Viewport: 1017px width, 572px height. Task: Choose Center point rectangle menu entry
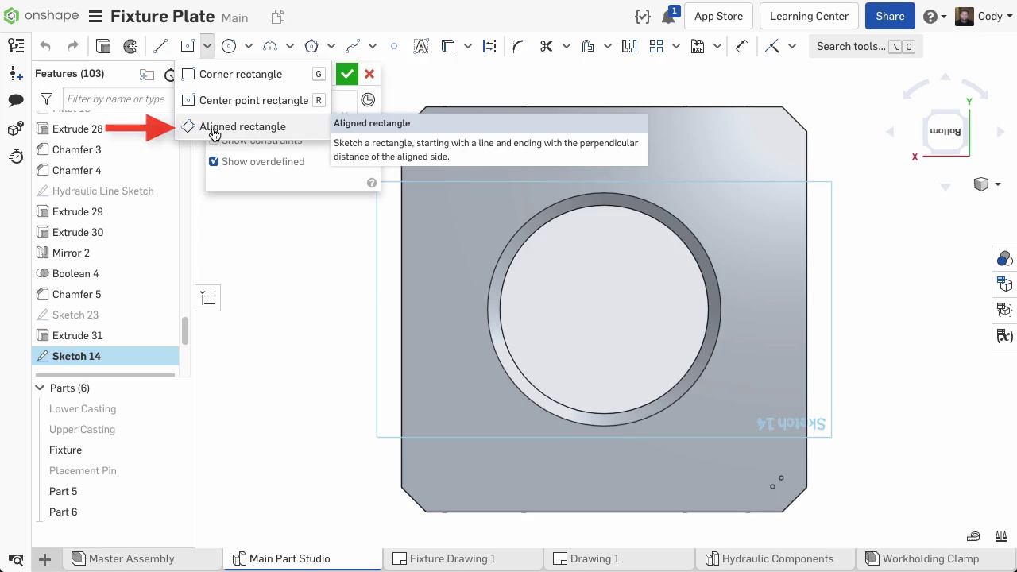coord(253,100)
